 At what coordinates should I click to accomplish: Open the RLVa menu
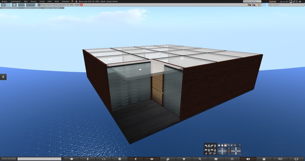[x=57, y=1]
